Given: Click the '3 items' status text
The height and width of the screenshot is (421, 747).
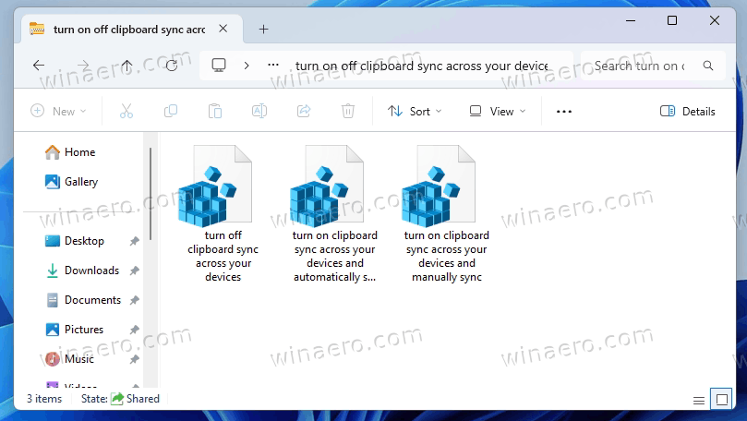Looking at the screenshot, I should (x=44, y=399).
